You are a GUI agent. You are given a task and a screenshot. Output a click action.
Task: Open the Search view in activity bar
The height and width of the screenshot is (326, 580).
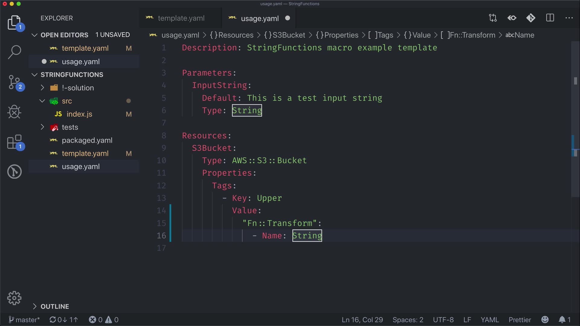click(x=14, y=52)
